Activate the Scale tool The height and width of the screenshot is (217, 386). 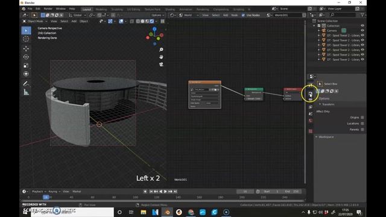pyautogui.click(x=26, y=66)
